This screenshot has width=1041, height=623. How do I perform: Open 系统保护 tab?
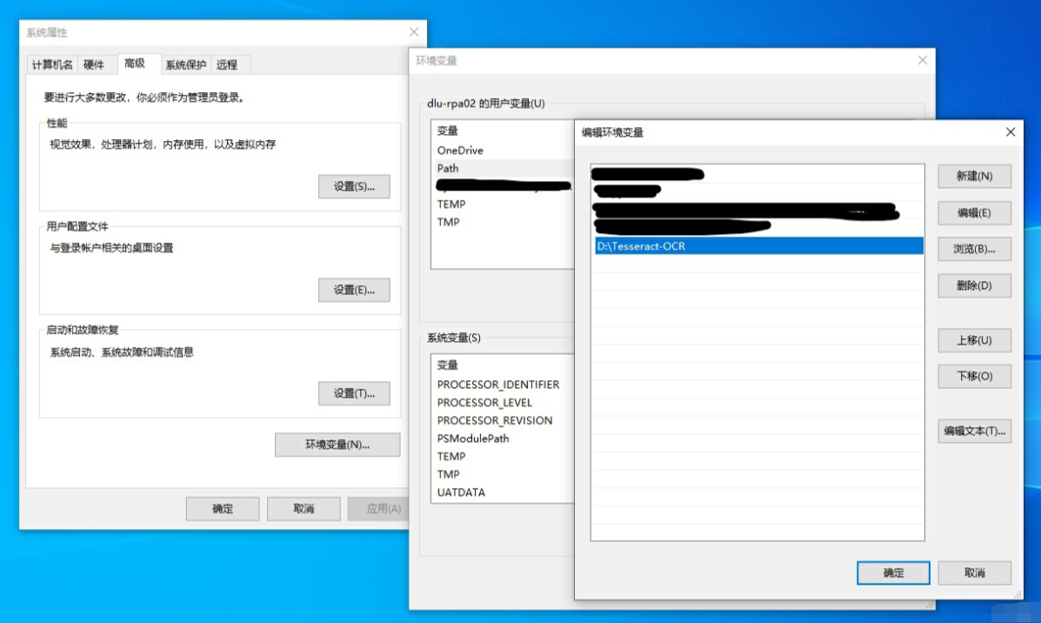(185, 64)
